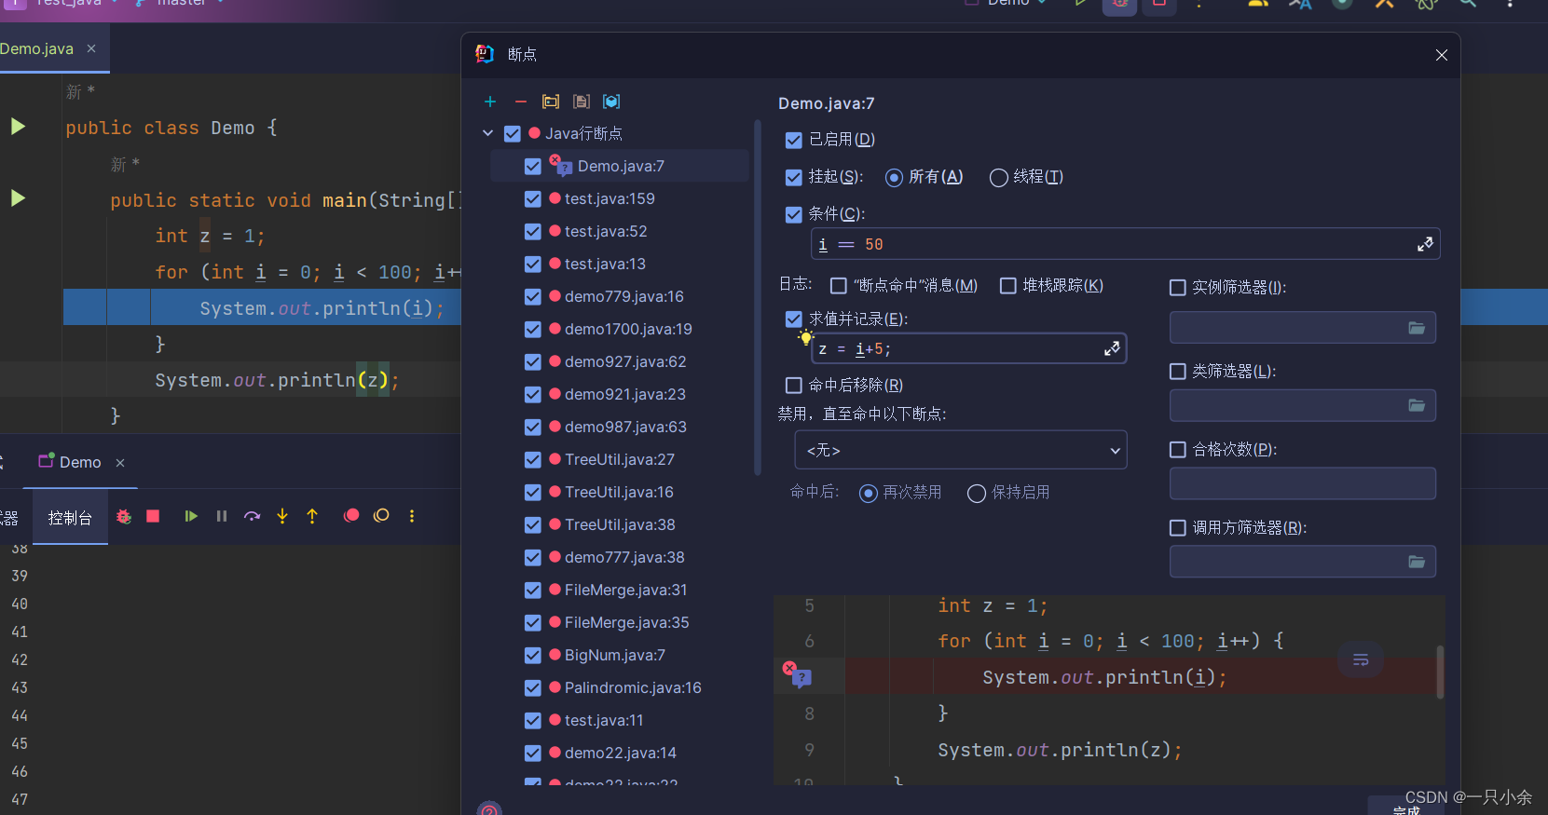Select FileMerge.java:35 breakpoint
The image size is (1548, 815).
pos(626,622)
